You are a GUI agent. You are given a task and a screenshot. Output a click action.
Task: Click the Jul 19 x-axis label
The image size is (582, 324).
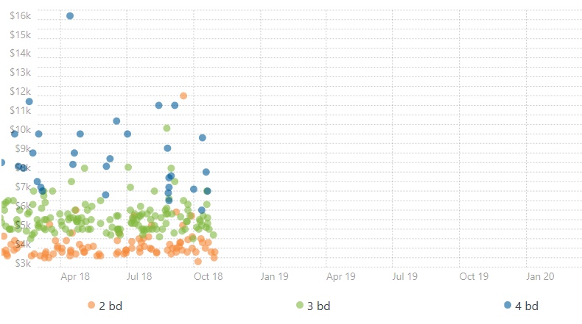coord(405,276)
